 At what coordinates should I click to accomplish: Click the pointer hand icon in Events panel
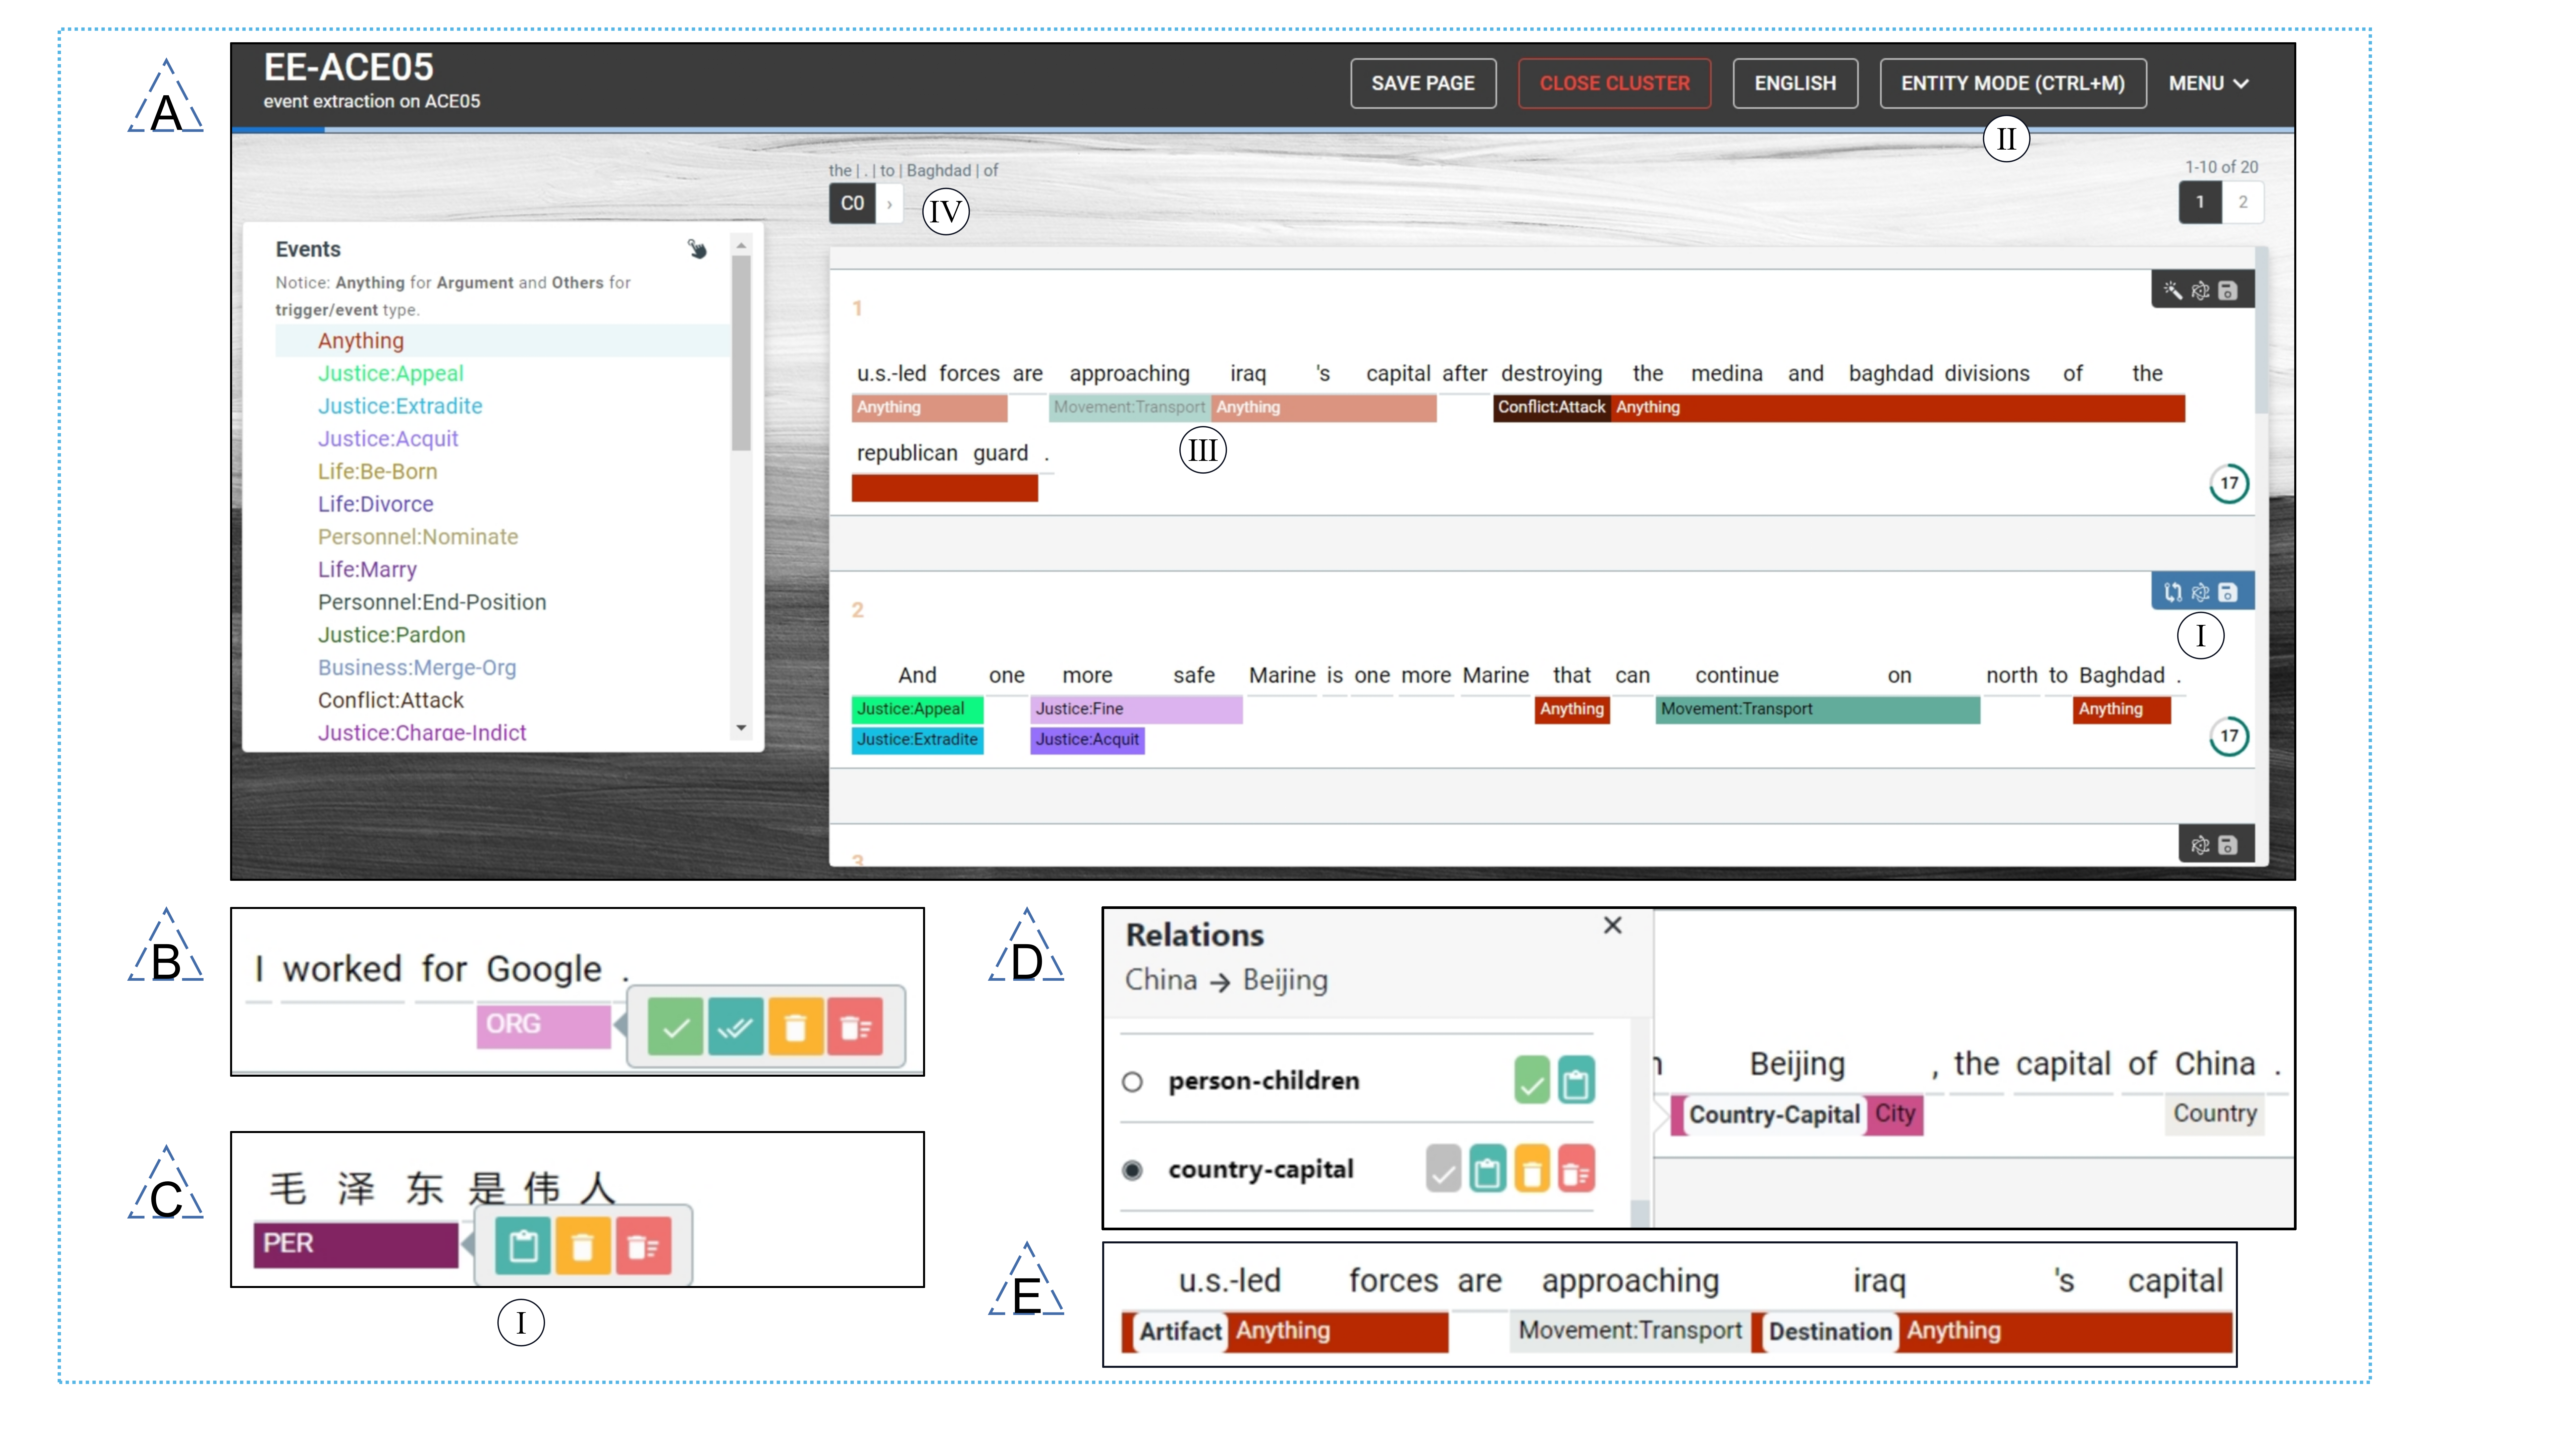pyautogui.click(x=697, y=249)
